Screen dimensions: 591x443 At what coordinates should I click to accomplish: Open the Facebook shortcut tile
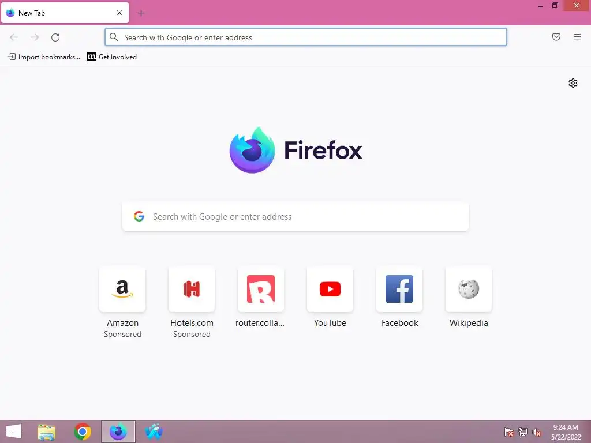[399, 290]
